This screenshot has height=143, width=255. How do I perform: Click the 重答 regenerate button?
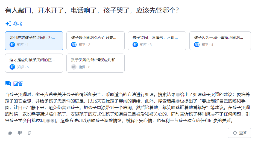point(239,133)
